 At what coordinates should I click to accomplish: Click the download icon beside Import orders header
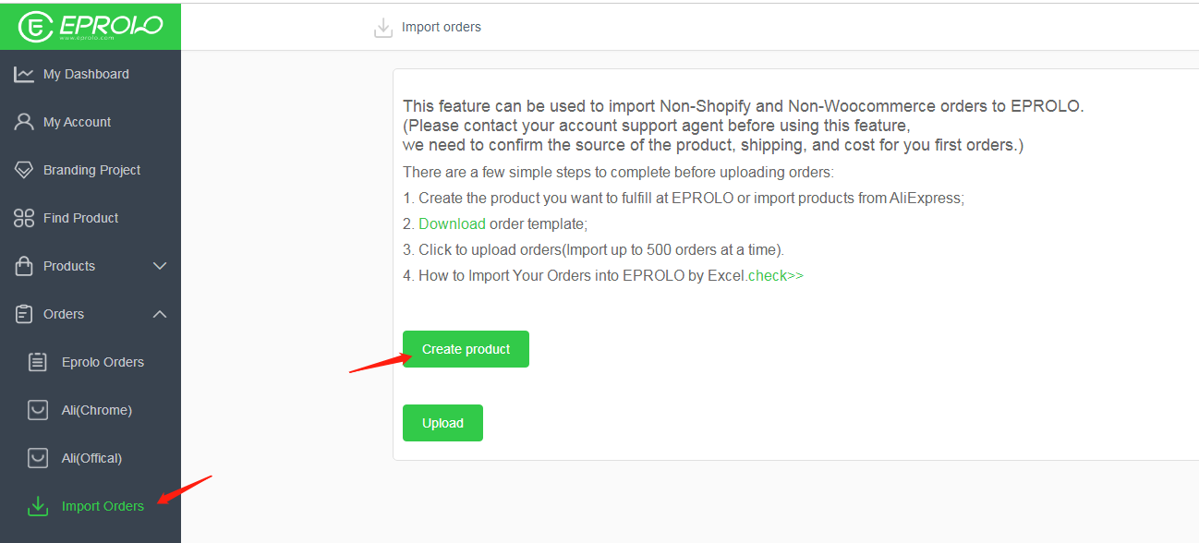coord(382,27)
